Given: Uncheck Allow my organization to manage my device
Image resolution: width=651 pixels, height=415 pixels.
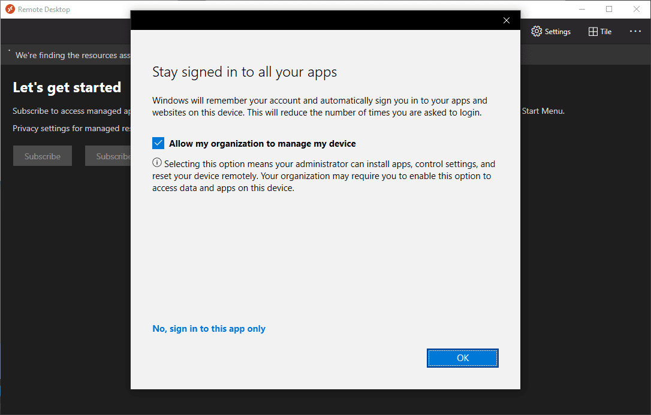Looking at the screenshot, I should pos(158,144).
